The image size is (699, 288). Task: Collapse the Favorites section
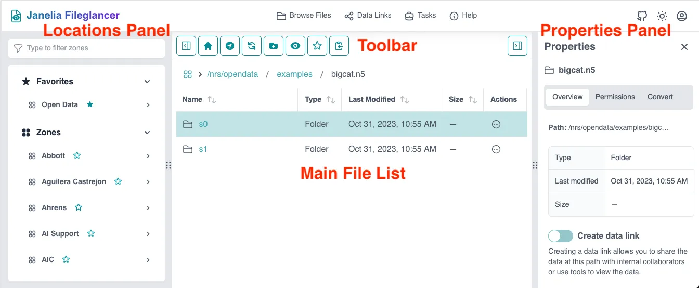click(x=147, y=82)
